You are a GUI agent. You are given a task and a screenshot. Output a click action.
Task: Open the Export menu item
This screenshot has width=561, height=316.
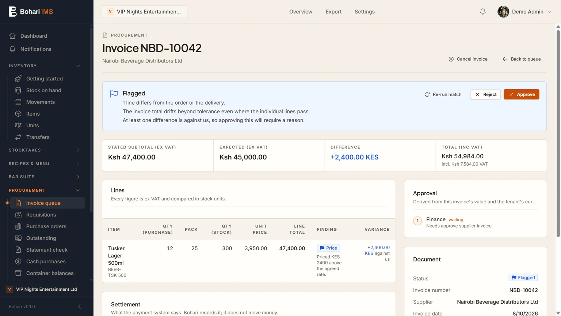(x=333, y=12)
